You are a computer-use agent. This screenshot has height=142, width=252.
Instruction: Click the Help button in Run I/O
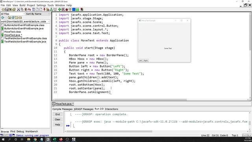[x=57, y=125]
